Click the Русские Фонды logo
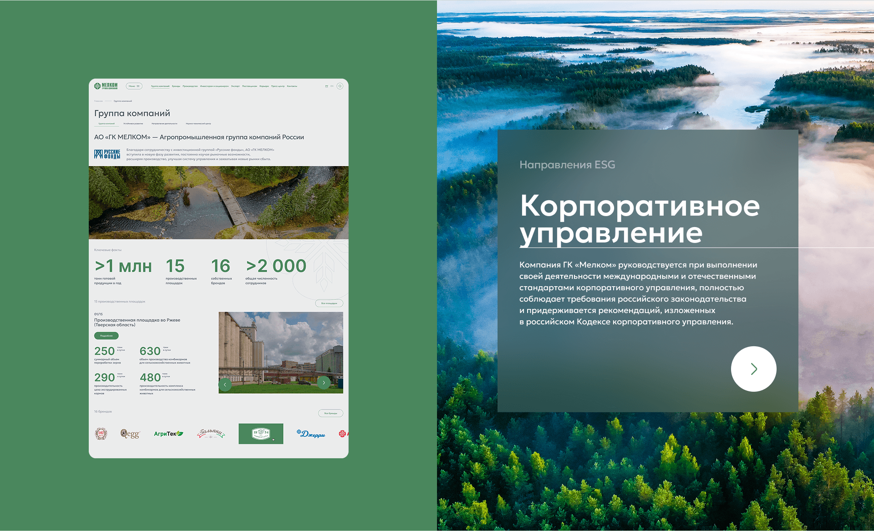The width and height of the screenshot is (874, 531). click(x=107, y=154)
